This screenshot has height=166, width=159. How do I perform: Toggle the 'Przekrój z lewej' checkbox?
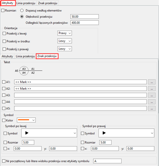[4, 33]
